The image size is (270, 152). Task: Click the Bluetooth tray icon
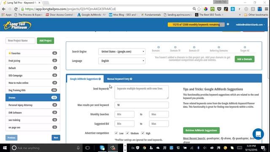[x=198, y=148]
